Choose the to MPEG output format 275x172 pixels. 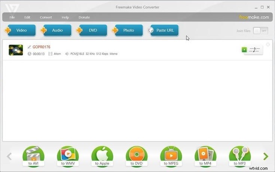[x=171, y=156]
